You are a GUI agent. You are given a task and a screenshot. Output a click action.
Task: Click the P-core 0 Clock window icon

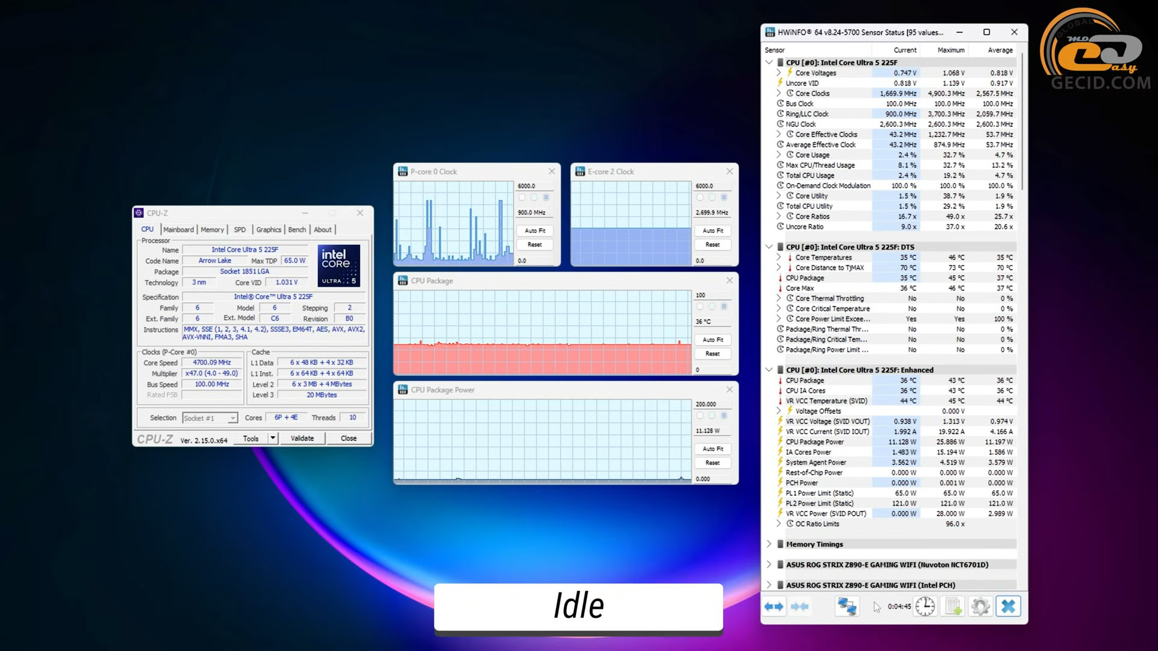coord(403,172)
